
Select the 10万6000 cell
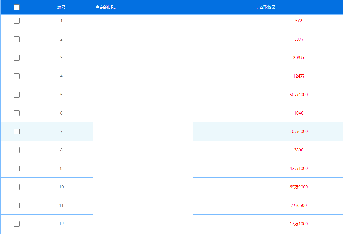(x=298, y=131)
